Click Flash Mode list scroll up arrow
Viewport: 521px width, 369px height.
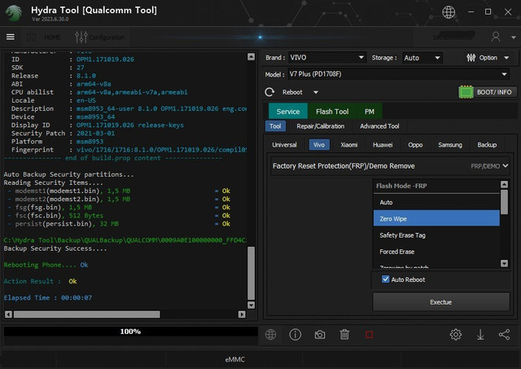[504, 184]
